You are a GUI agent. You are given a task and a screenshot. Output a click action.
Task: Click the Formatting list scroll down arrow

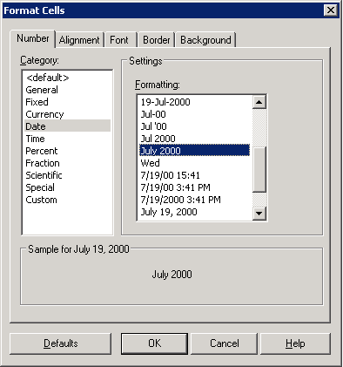(x=259, y=214)
